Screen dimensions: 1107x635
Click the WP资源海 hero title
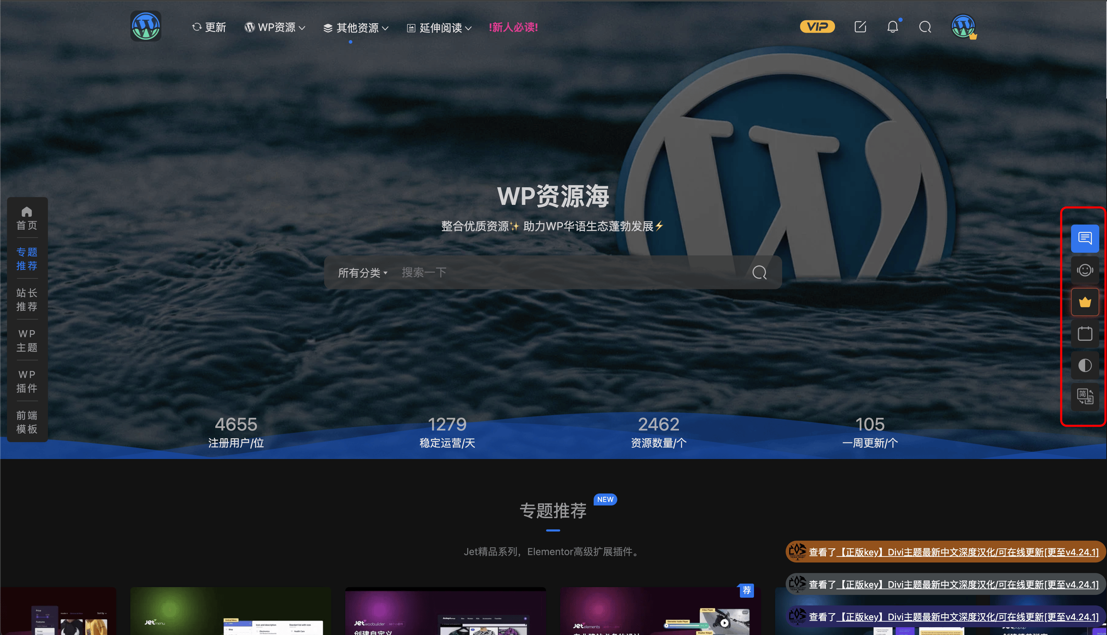click(x=553, y=196)
